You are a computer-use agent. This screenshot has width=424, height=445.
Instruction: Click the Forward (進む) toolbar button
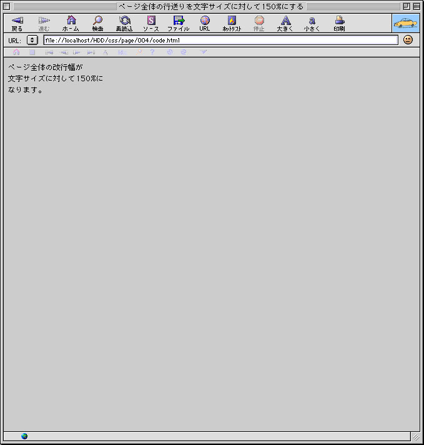tap(44, 24)
